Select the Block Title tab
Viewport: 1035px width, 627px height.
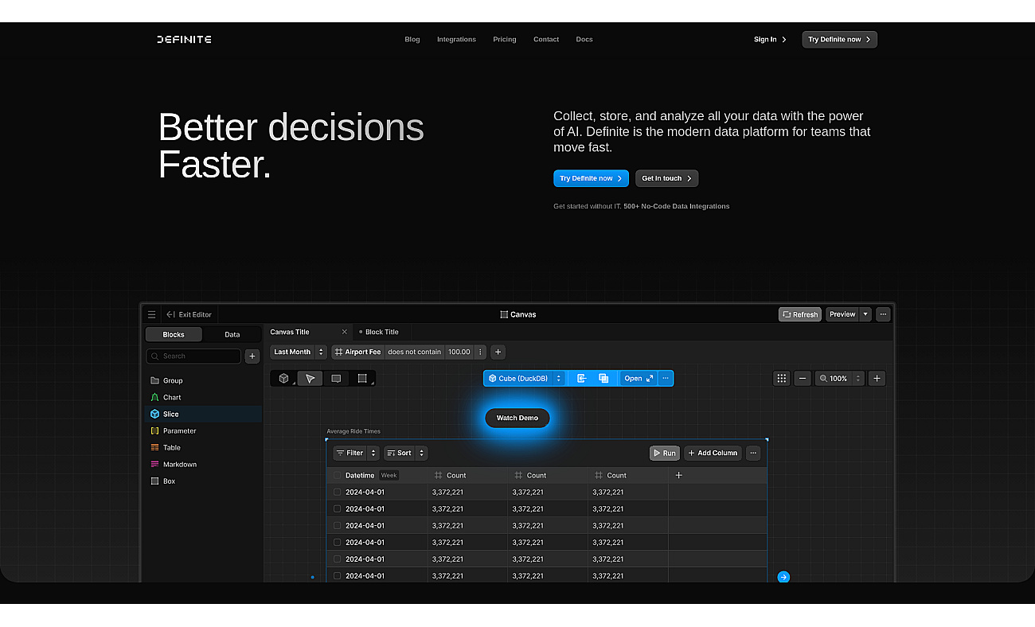tap(381, 332)
